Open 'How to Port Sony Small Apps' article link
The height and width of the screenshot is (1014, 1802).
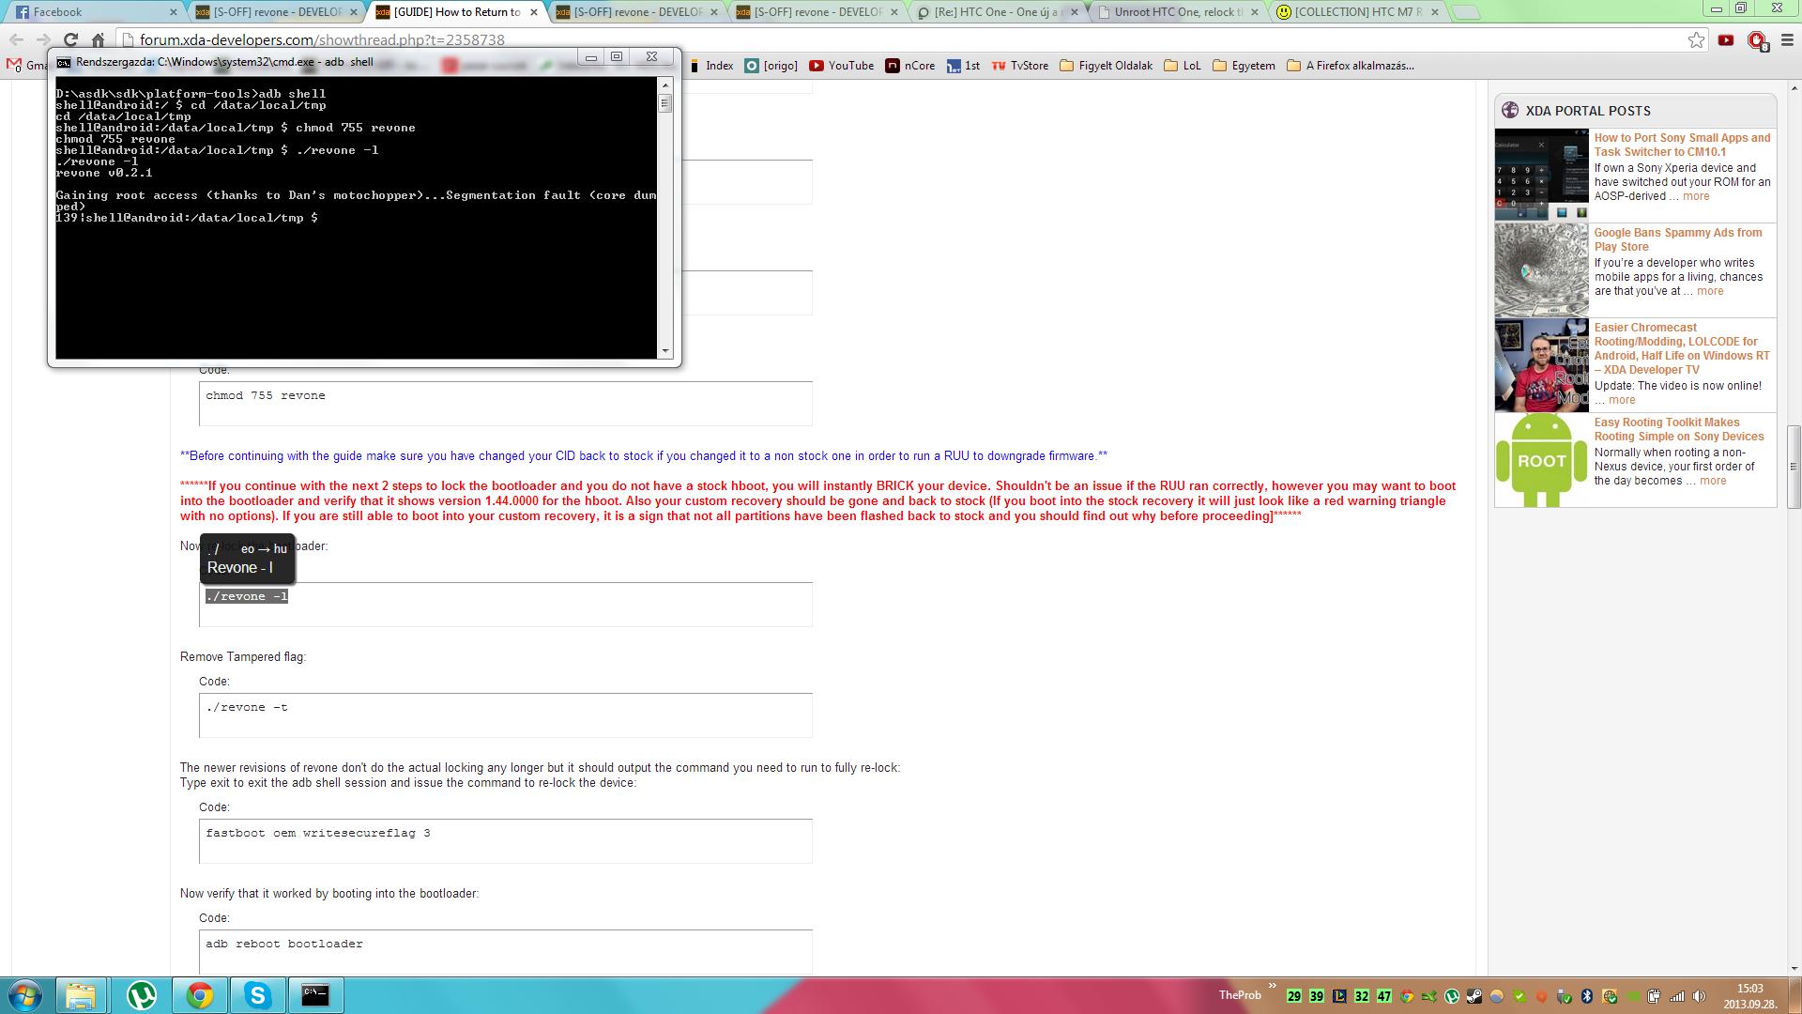(x=1682, y=145)
